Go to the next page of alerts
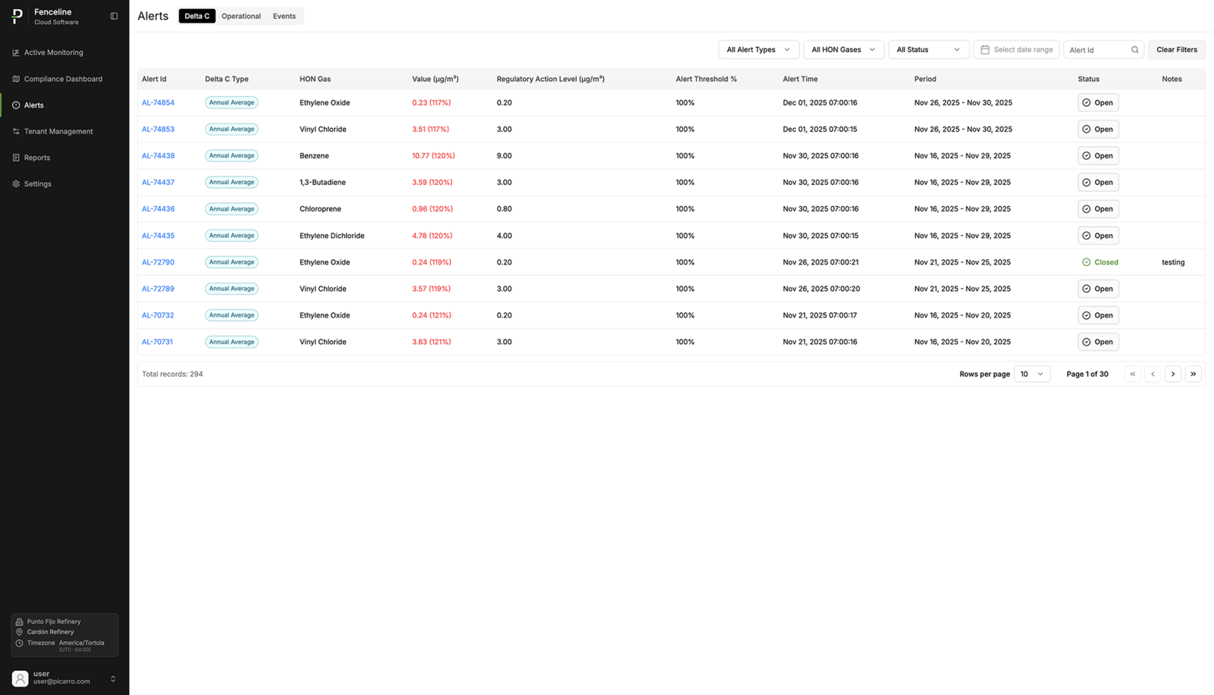The height and width of the screenshot is (695, 1214). [1173, 374]
